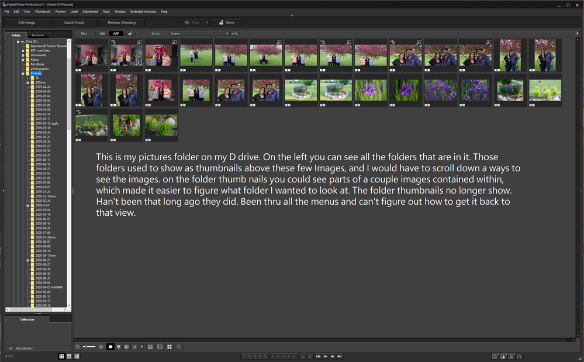Click the thumbnail size slider
Screen dimensions: 584x362
pos(89,347)
